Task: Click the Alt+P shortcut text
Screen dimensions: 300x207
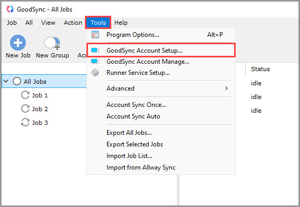Action: (x=215, y=35)
